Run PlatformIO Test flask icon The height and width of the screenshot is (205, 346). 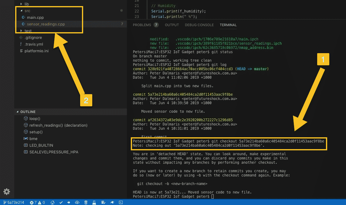(94, 202)
